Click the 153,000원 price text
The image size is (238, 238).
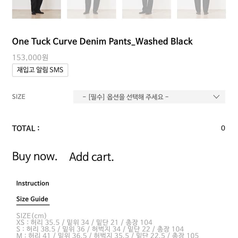[30, 58]
